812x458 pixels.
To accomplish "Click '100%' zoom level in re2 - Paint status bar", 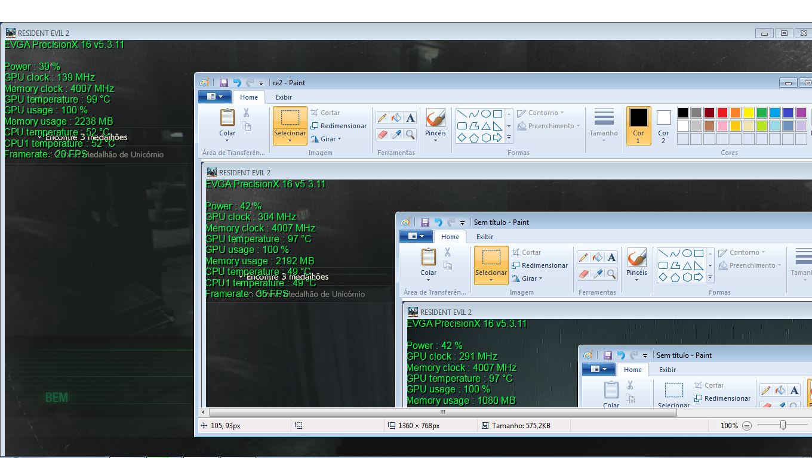I will tap(730, 426).
